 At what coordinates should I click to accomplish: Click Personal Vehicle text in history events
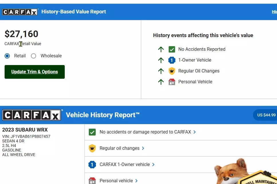pos(195,82)
